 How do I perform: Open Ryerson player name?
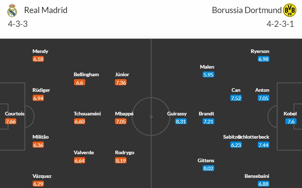pos(260,51)
